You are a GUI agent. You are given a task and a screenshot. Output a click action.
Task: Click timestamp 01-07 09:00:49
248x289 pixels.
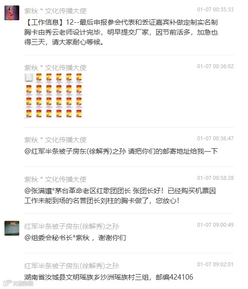(x=215, y=225)
